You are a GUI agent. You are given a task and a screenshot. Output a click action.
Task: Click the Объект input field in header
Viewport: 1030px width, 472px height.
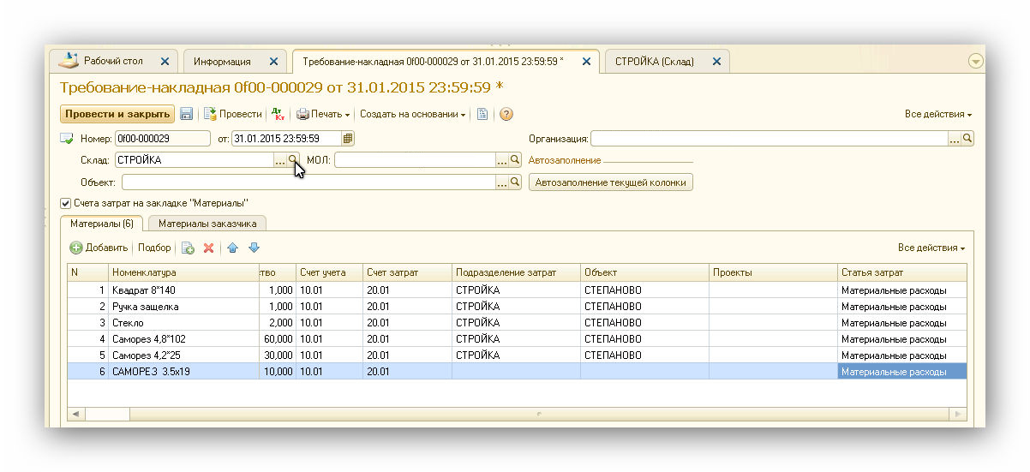click(x=308, y=182)
